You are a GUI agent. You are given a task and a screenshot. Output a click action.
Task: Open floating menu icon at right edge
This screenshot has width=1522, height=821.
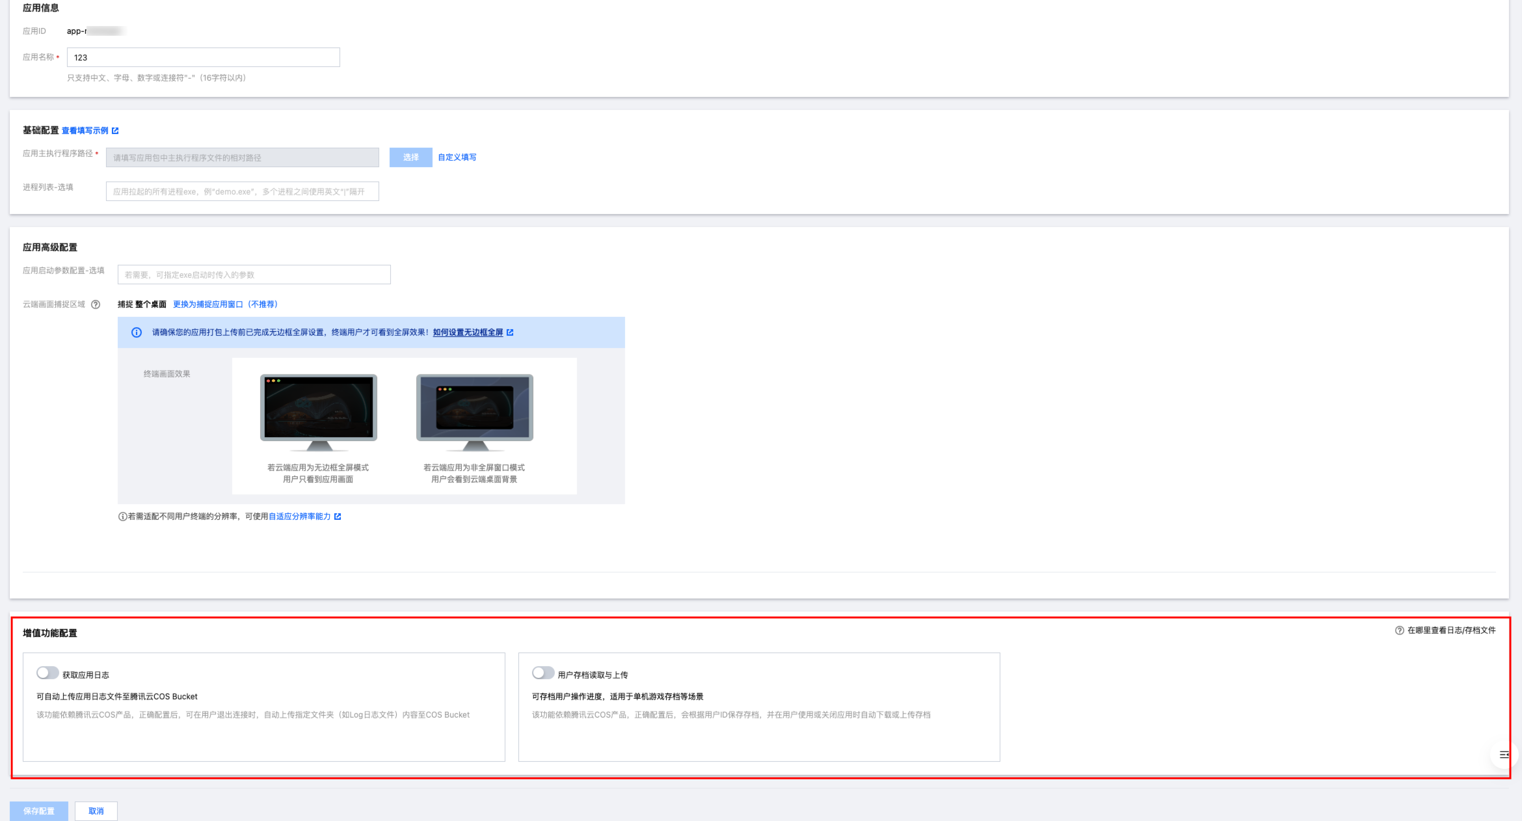[1504, 755]
